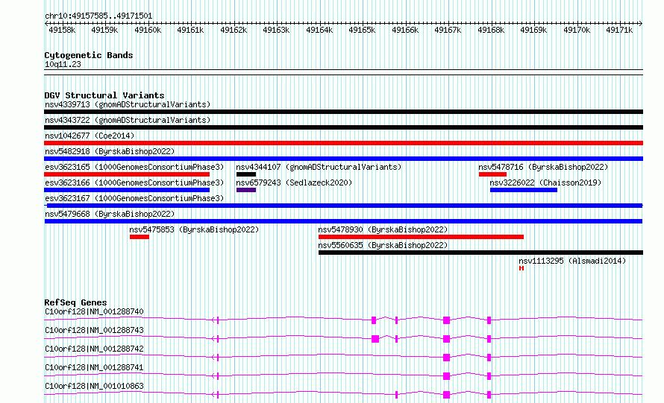Click the black nsv5560635 bar
The image size is (664, 403).
point(480,253)
